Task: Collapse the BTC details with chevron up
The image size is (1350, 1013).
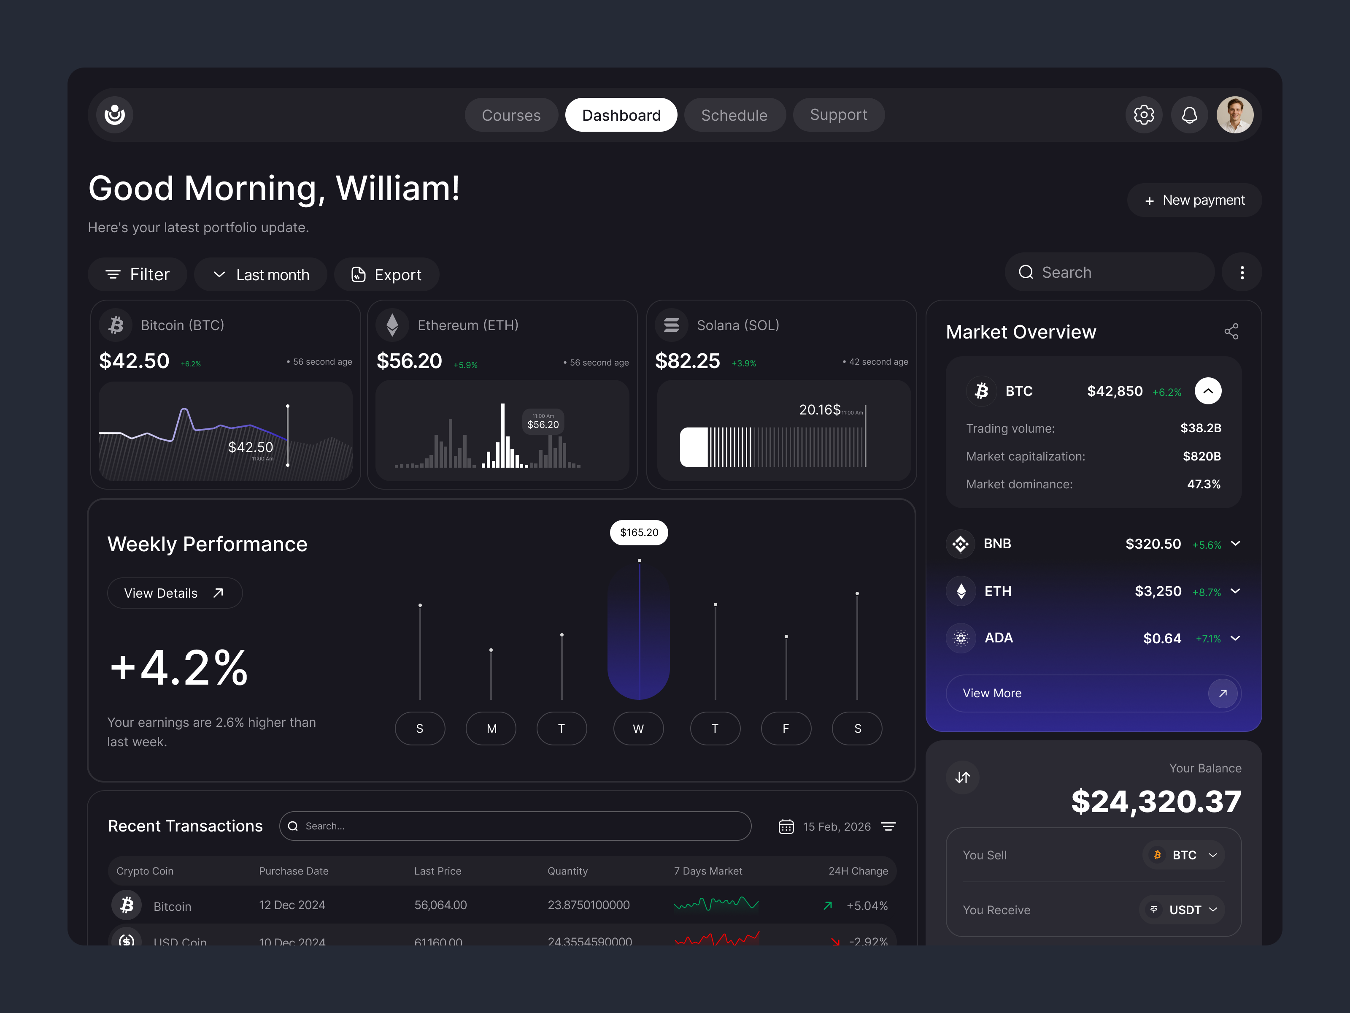Action: point(1208,391)
